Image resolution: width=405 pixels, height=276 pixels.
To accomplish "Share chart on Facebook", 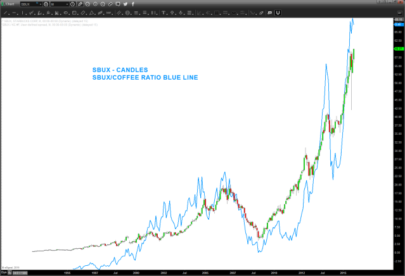I will point(132,4).
